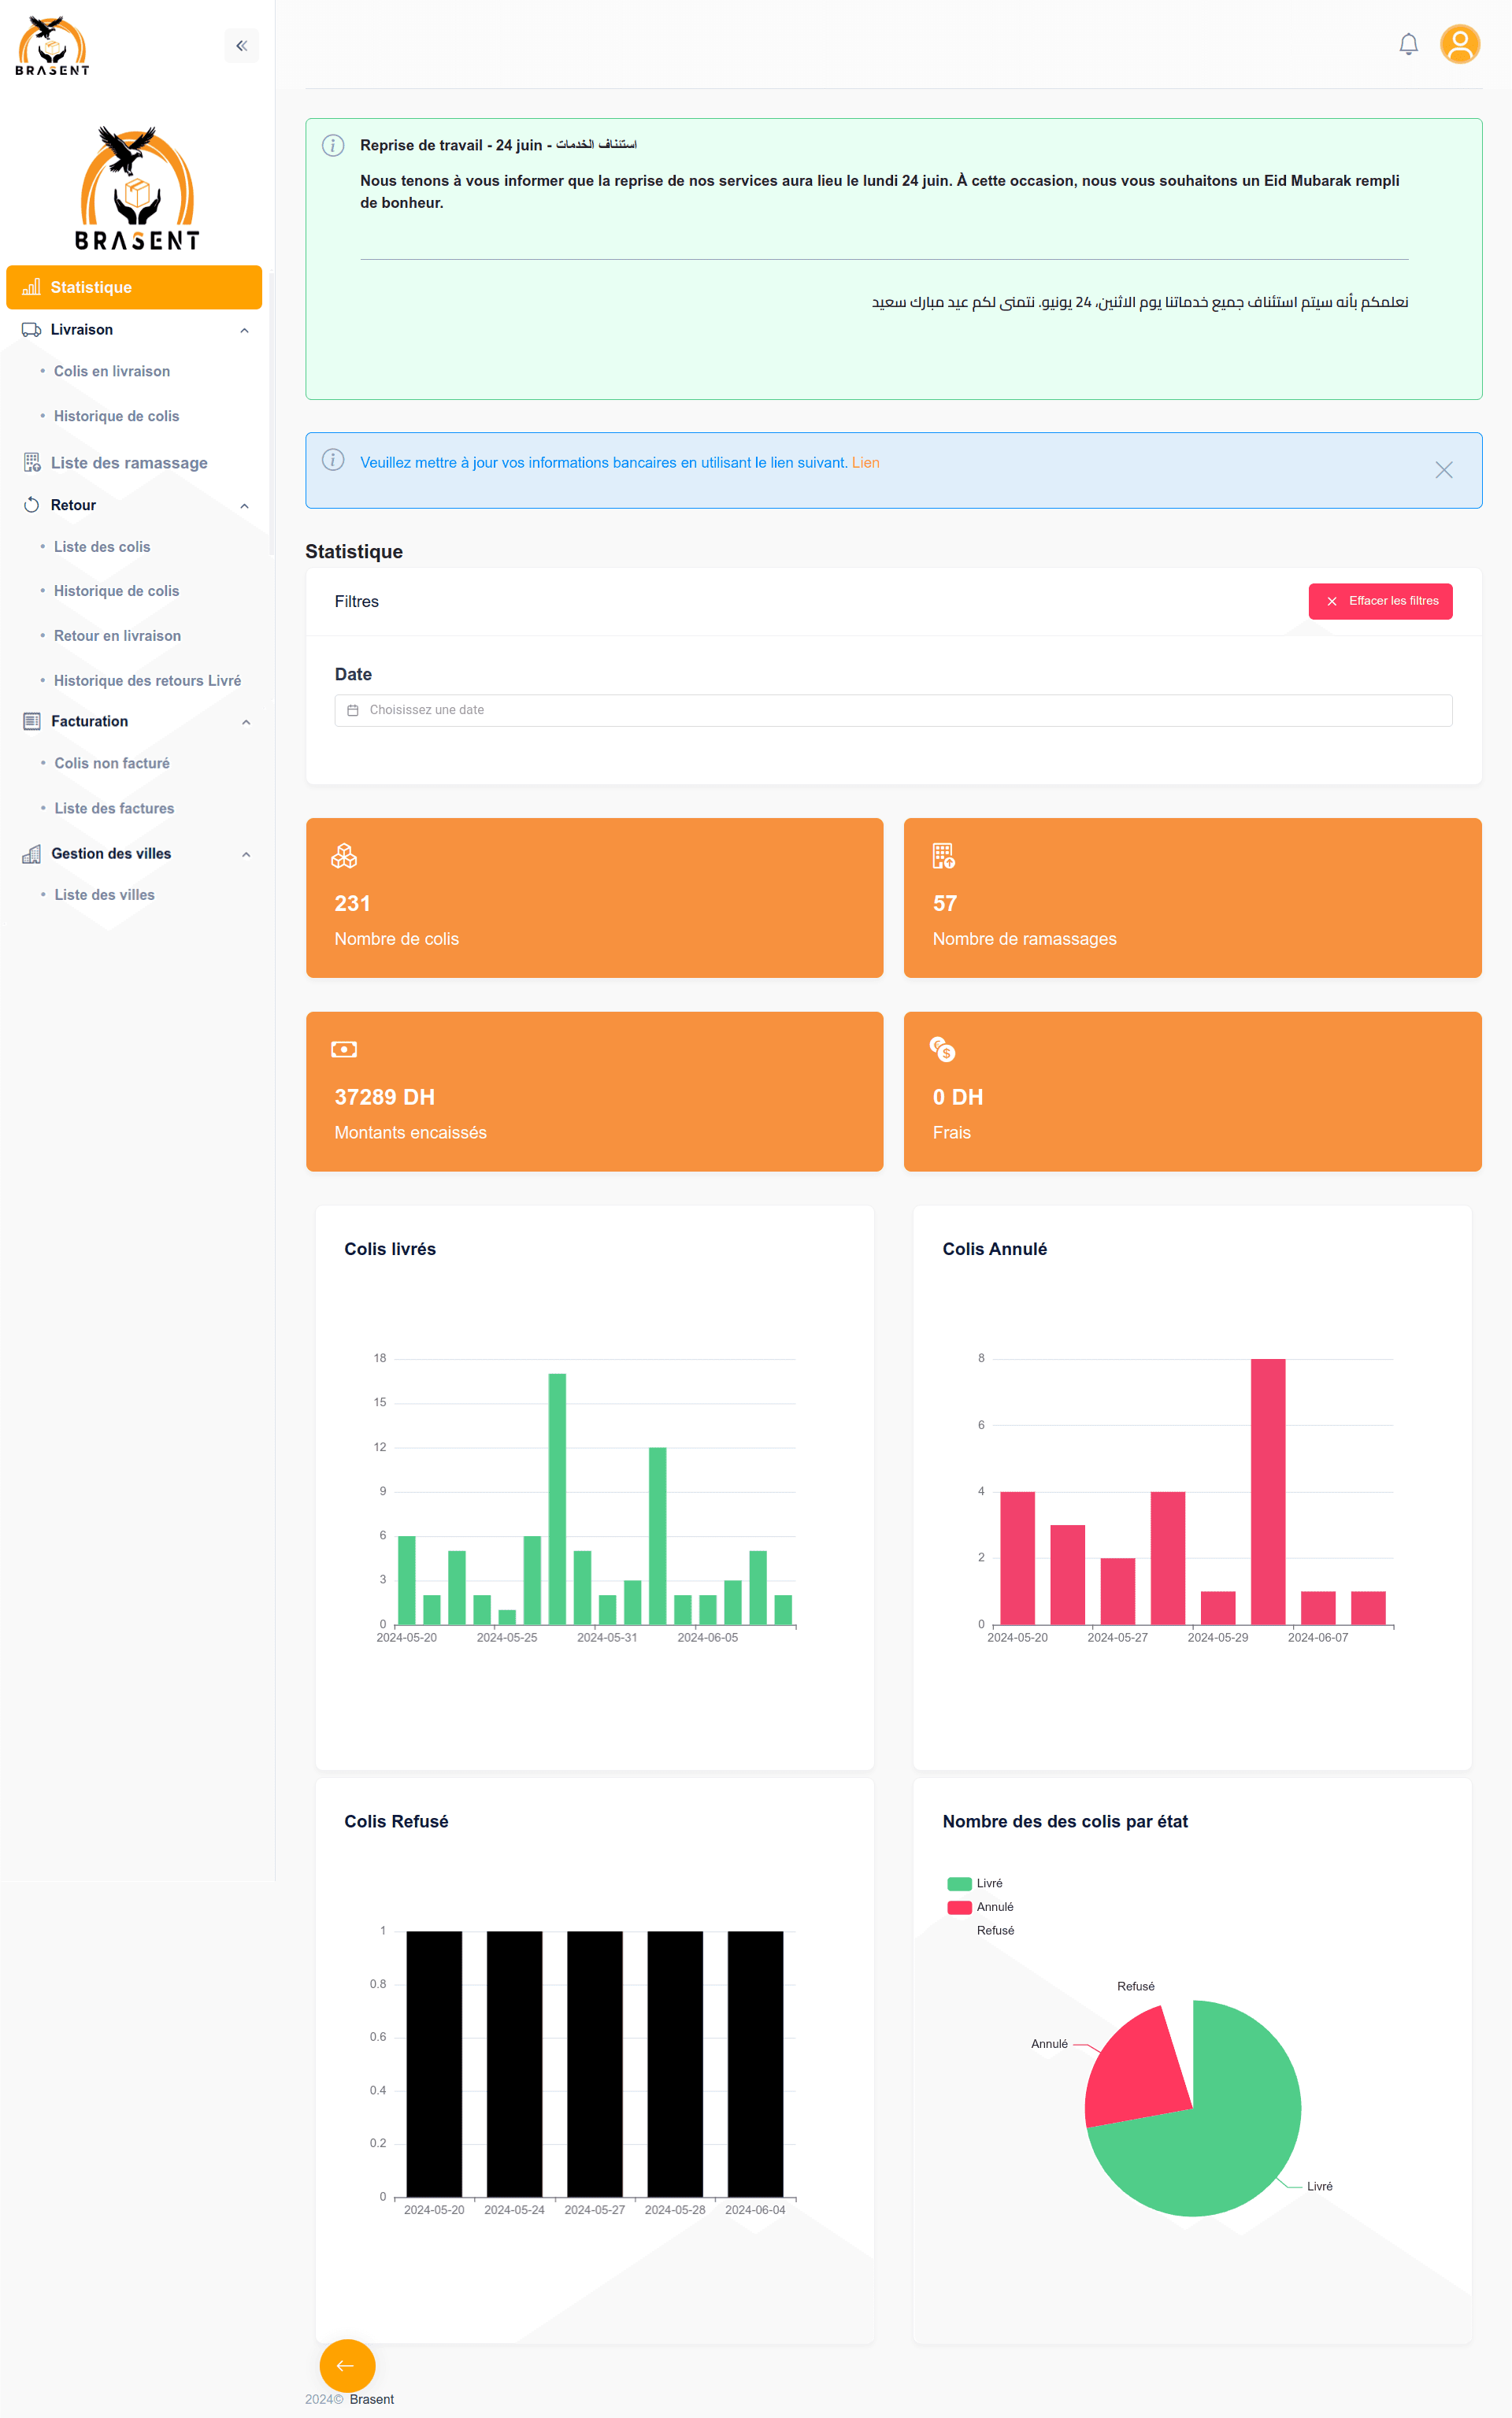This screenshot has height=2418, width=1512.
Task: Open the user profile avatar
Action: coord(1459,44)
